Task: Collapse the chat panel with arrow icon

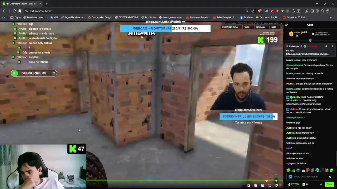Action: (286, 25)
